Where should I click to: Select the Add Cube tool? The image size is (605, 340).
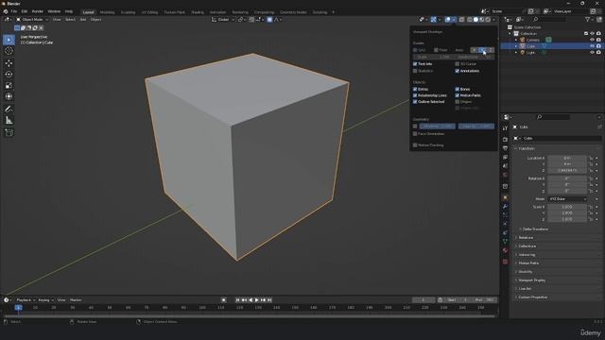(x=9, y=132)
